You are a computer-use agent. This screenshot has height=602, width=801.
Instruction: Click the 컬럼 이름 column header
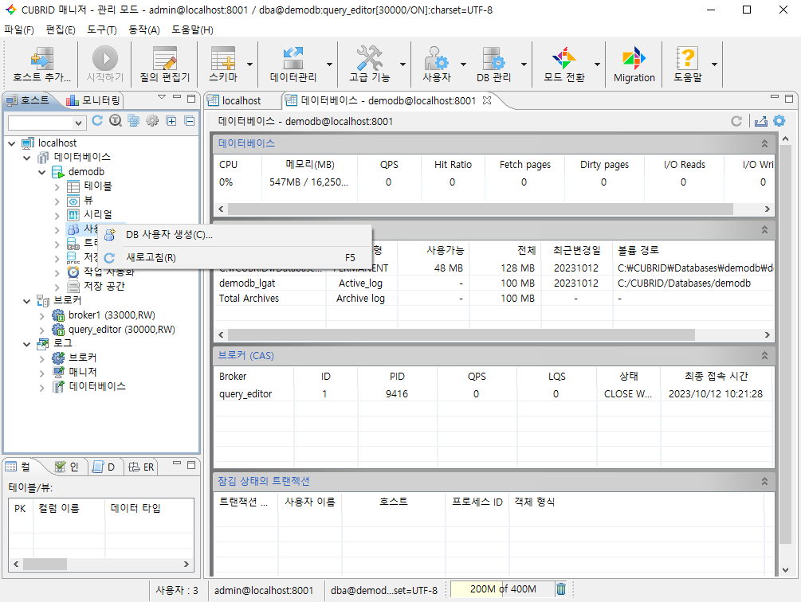pos(69,508)
